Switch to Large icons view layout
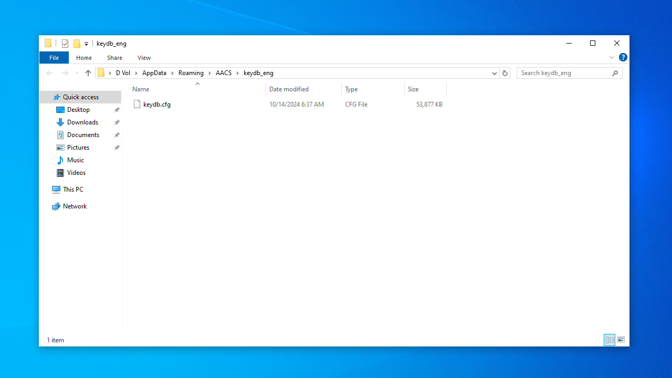The height and width of the screenshot is (378, 672). pos(621,340)
